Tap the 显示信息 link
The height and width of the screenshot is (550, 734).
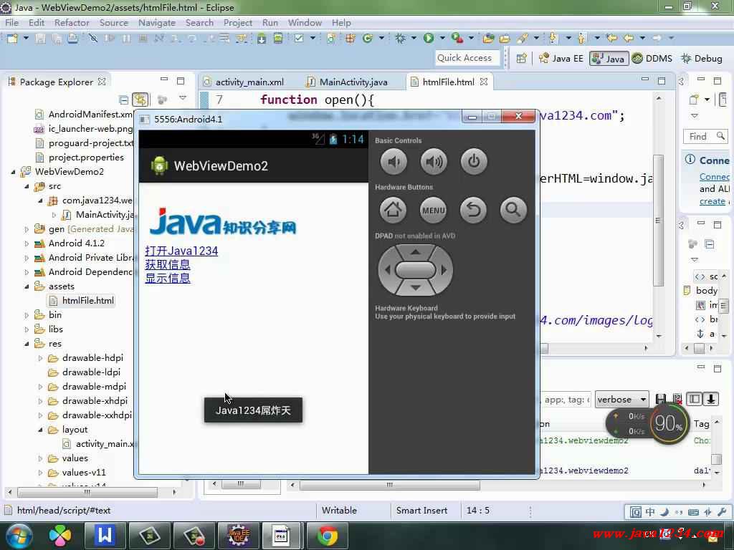click(168, 278)
